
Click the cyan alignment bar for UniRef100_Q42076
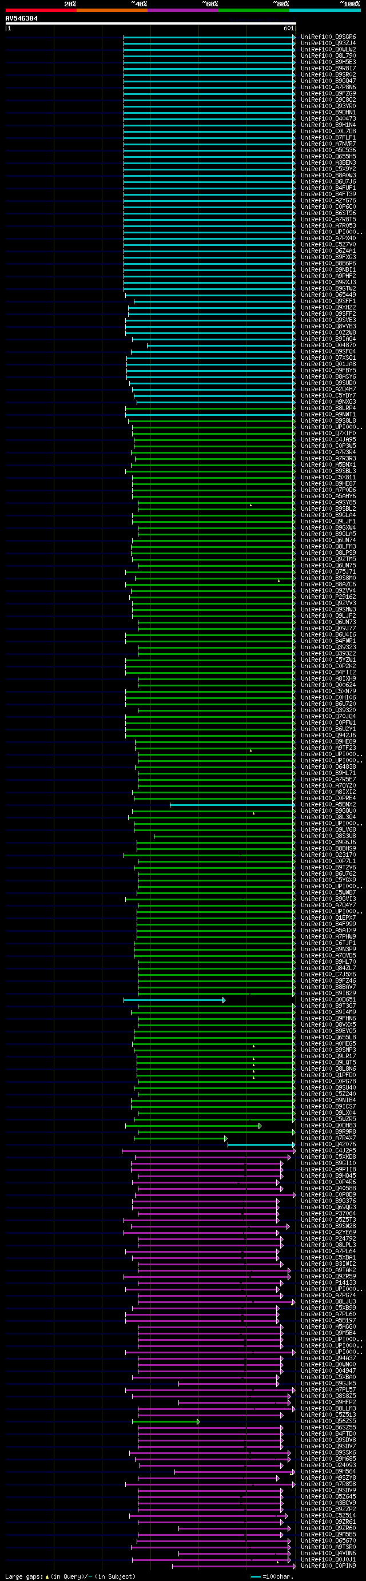click(261, 1145)
